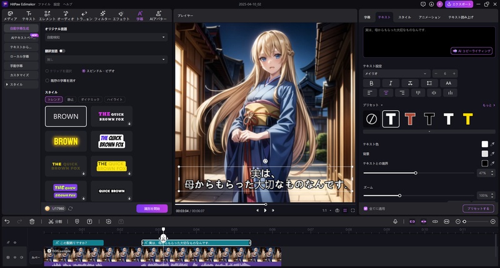Open the オーディオ (Audio) panel
This screenshot has width=500, height=268.
pyautogui.click(x=66, y=16)
